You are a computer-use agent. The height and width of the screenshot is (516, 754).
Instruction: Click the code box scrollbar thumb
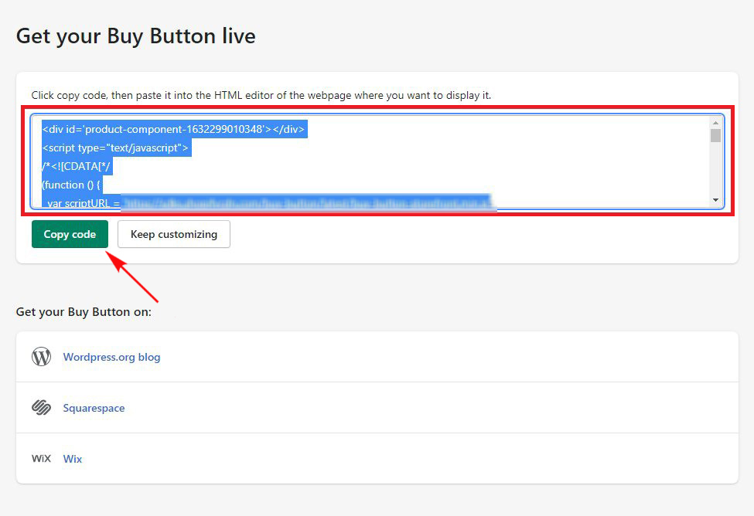point(715,136)
